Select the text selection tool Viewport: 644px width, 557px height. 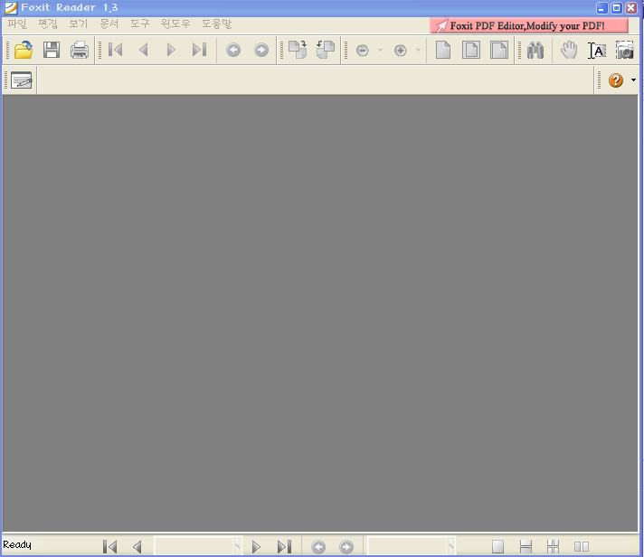(x=597, y=51)
